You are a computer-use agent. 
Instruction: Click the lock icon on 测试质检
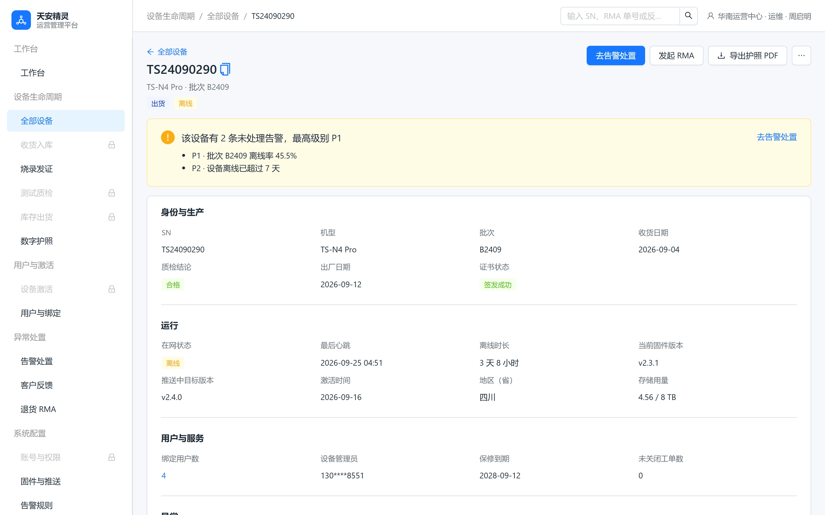click(111, 193)
